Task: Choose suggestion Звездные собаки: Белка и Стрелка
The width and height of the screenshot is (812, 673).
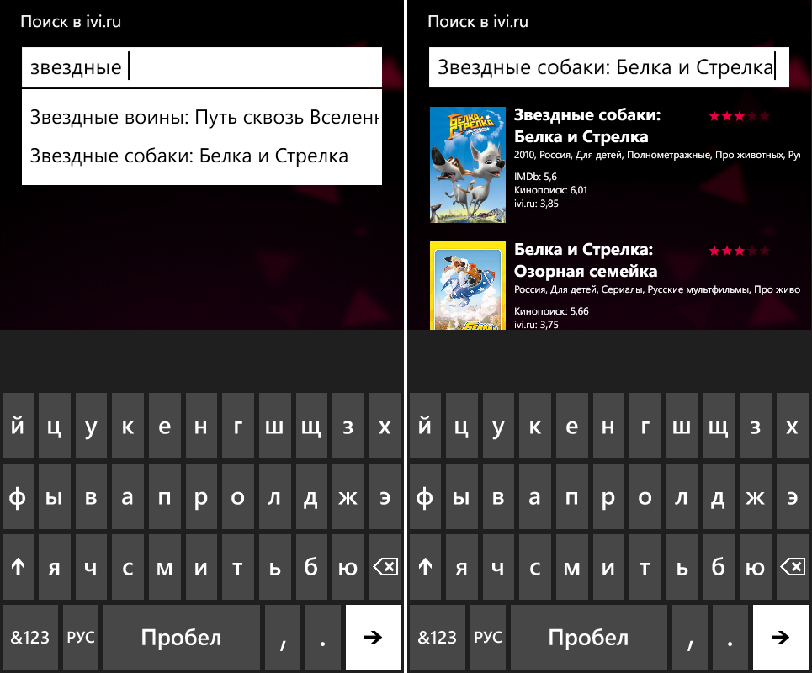Action: 189,156
